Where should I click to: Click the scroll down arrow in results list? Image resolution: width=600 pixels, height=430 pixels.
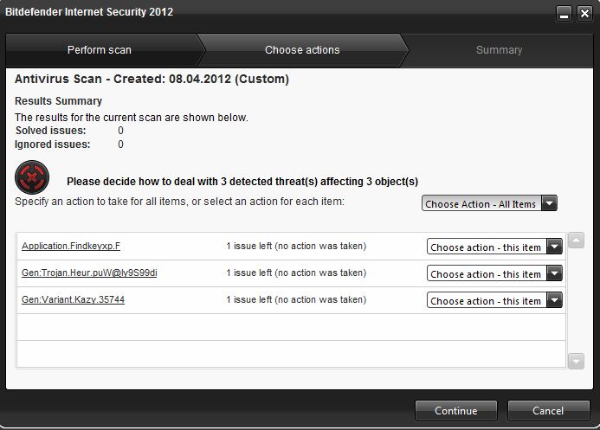576,361
